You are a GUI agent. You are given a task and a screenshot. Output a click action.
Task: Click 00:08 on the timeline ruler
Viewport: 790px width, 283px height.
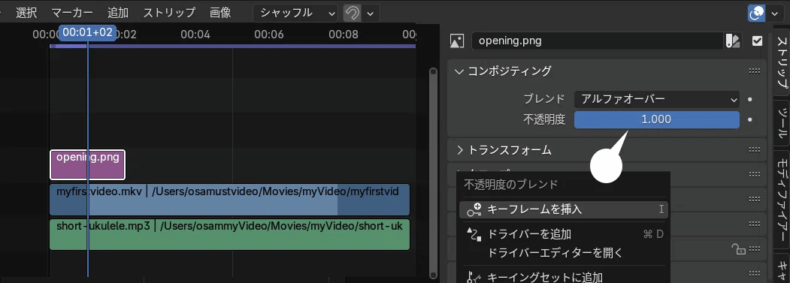344,35
